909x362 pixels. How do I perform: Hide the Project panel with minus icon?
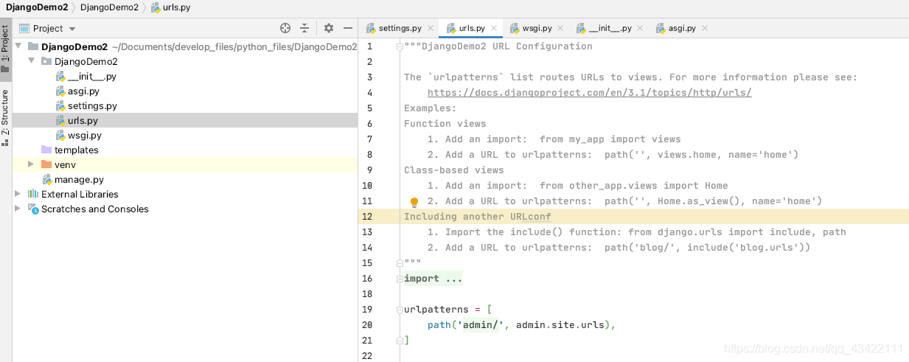pyautogui.click(x=349, y=28)
